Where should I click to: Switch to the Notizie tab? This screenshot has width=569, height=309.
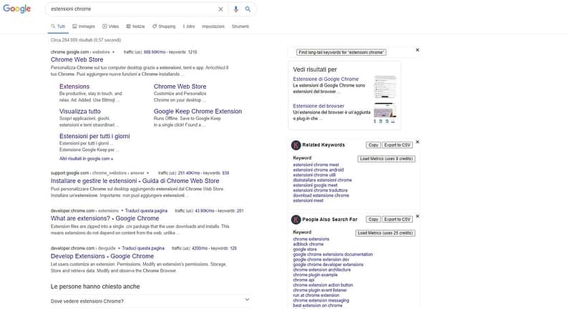click(135, 26)
